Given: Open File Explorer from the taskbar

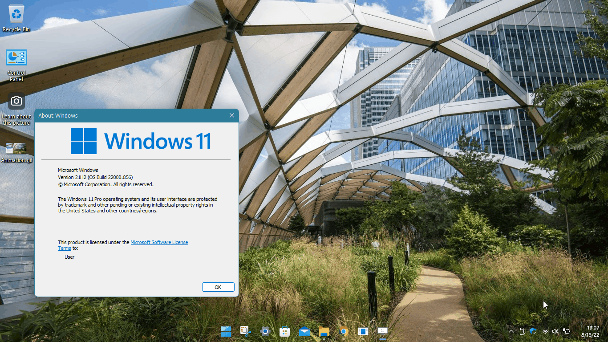Looking at the screenshot, I should (x=324, y=331).
